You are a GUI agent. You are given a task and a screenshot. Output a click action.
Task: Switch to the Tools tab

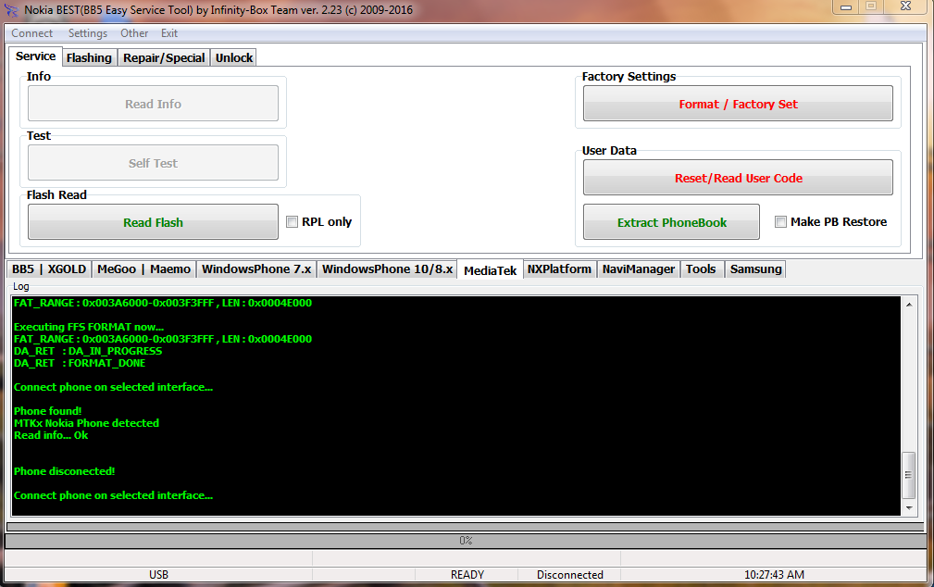(701, 269)
